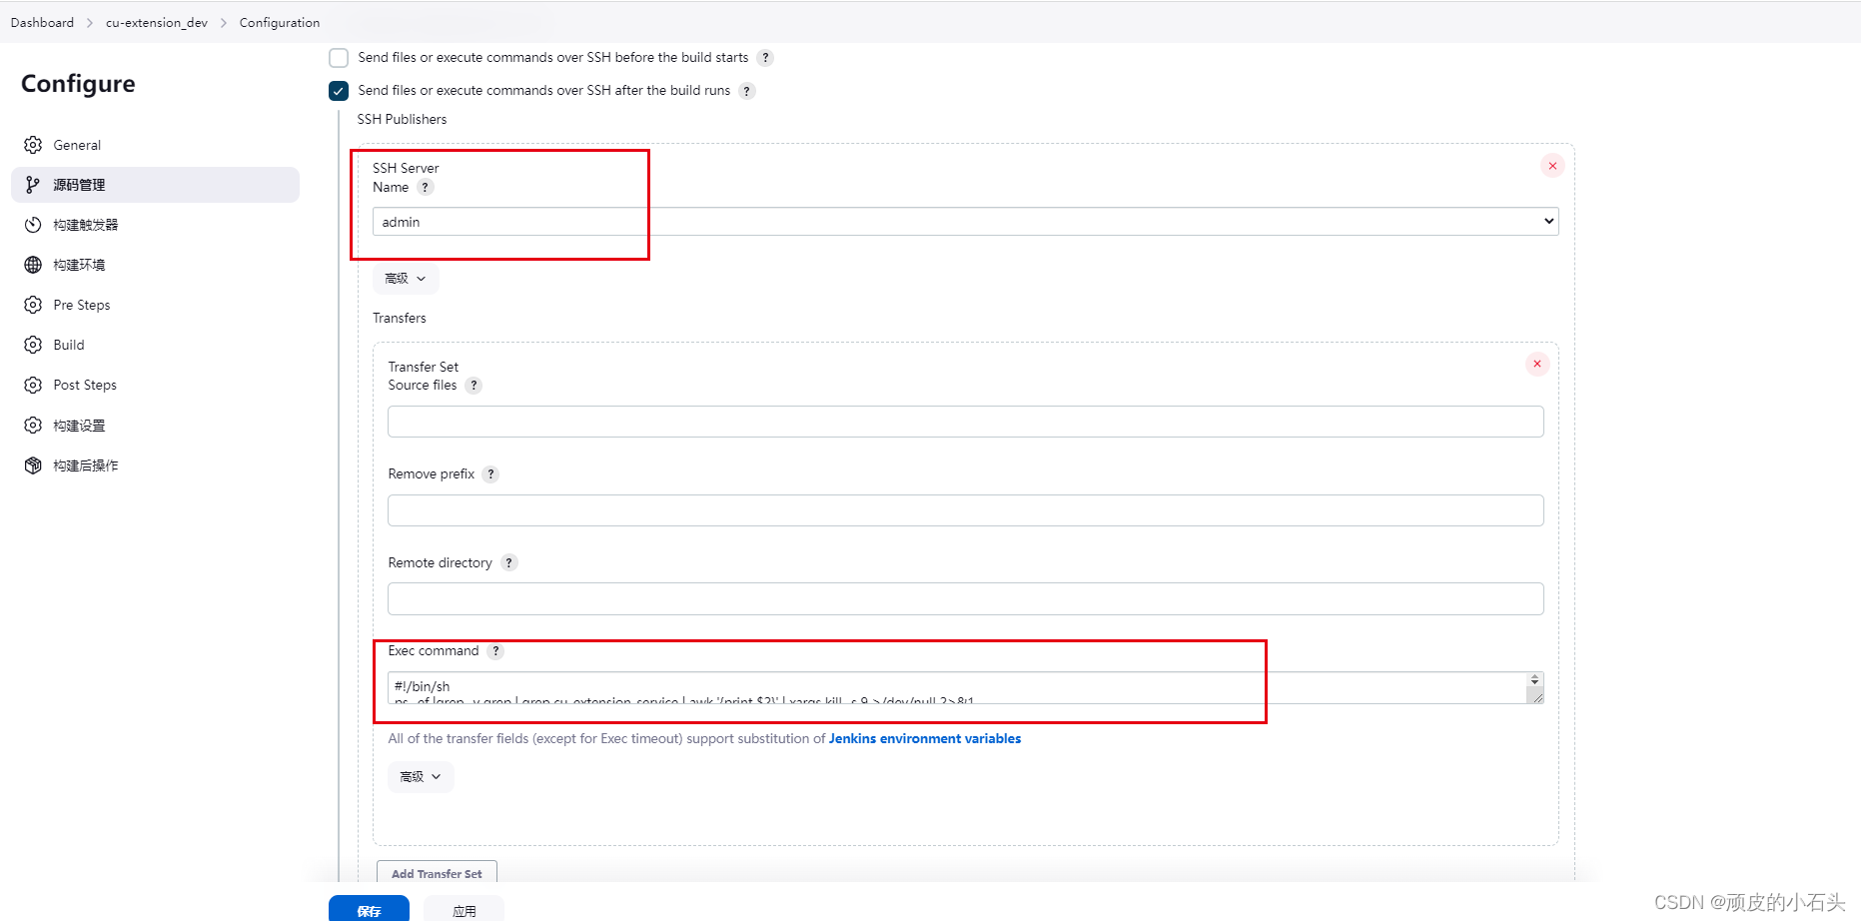Open help for Exec command
The height and width of the screenshot is (921, 1861).
click(x=495, y=651)
